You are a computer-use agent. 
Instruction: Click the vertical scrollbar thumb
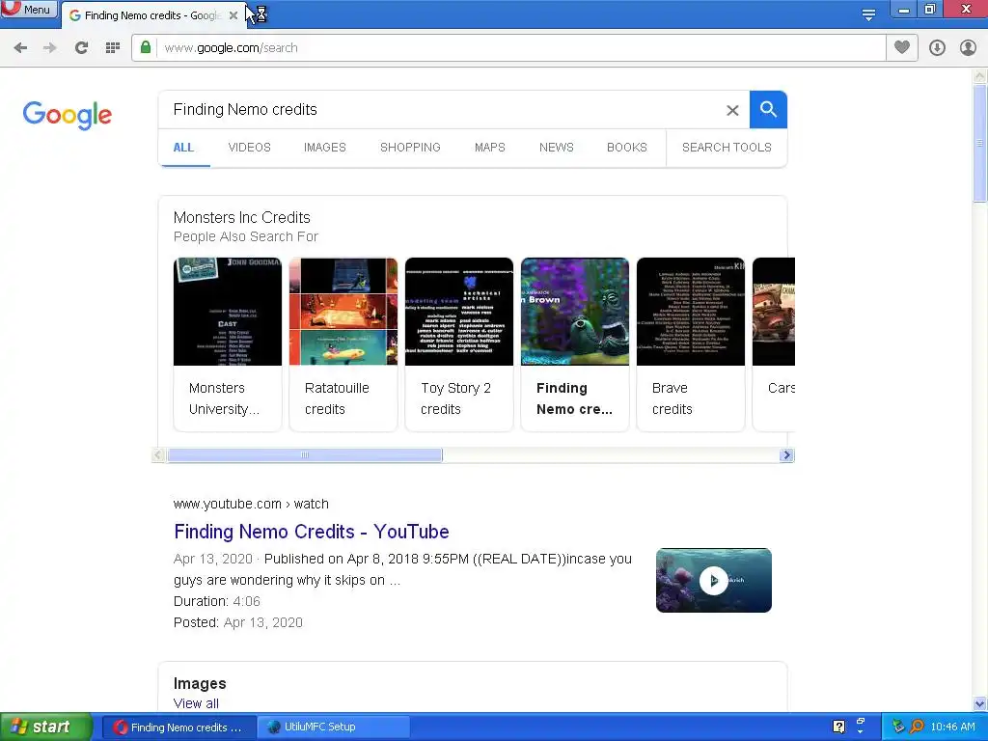click(980, 144)
